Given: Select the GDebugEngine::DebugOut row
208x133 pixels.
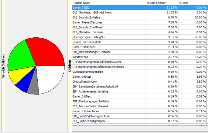Looking at the screenshot, I should [x=140, y=37].
